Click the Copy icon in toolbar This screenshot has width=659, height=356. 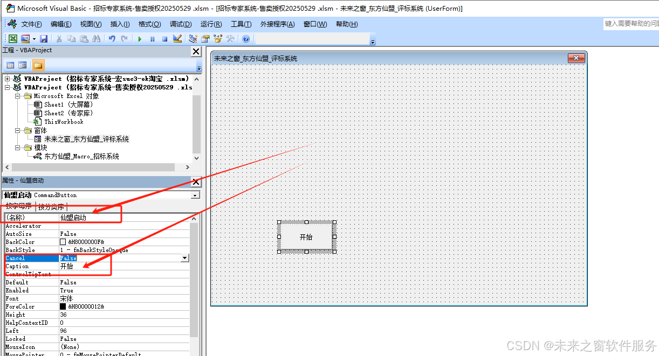pos(72,39)
